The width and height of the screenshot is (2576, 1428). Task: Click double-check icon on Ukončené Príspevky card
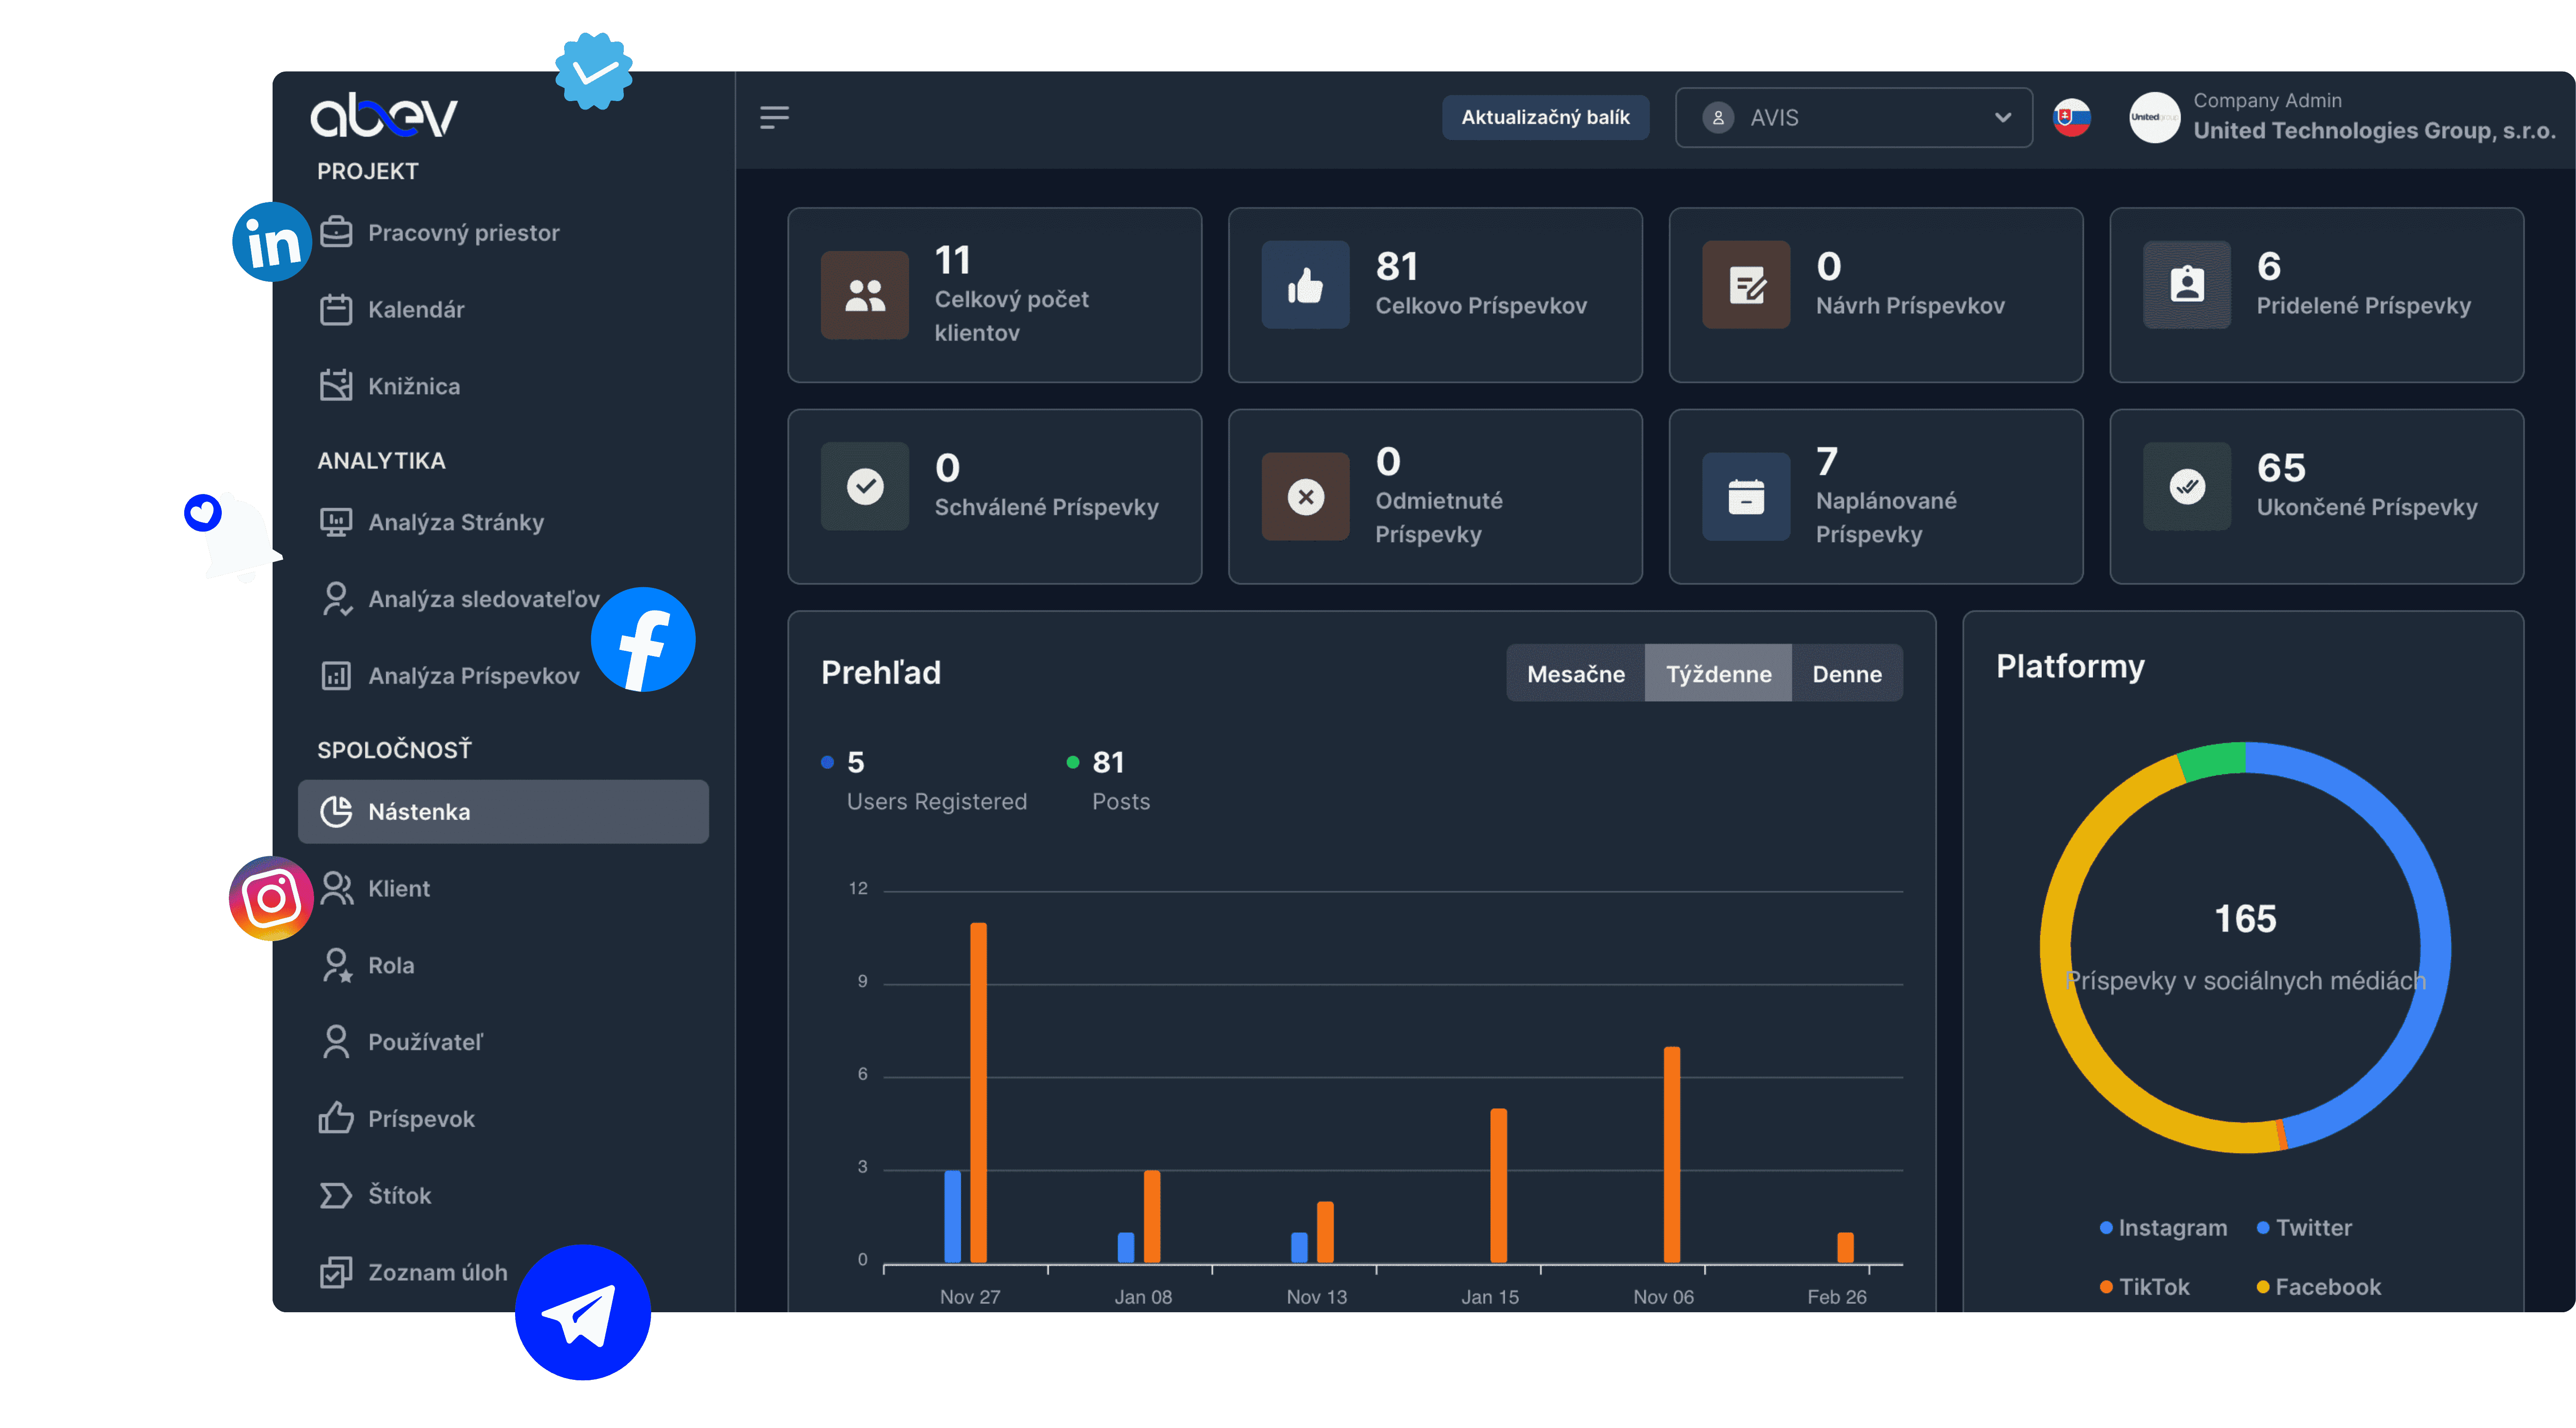[2187, 486]
